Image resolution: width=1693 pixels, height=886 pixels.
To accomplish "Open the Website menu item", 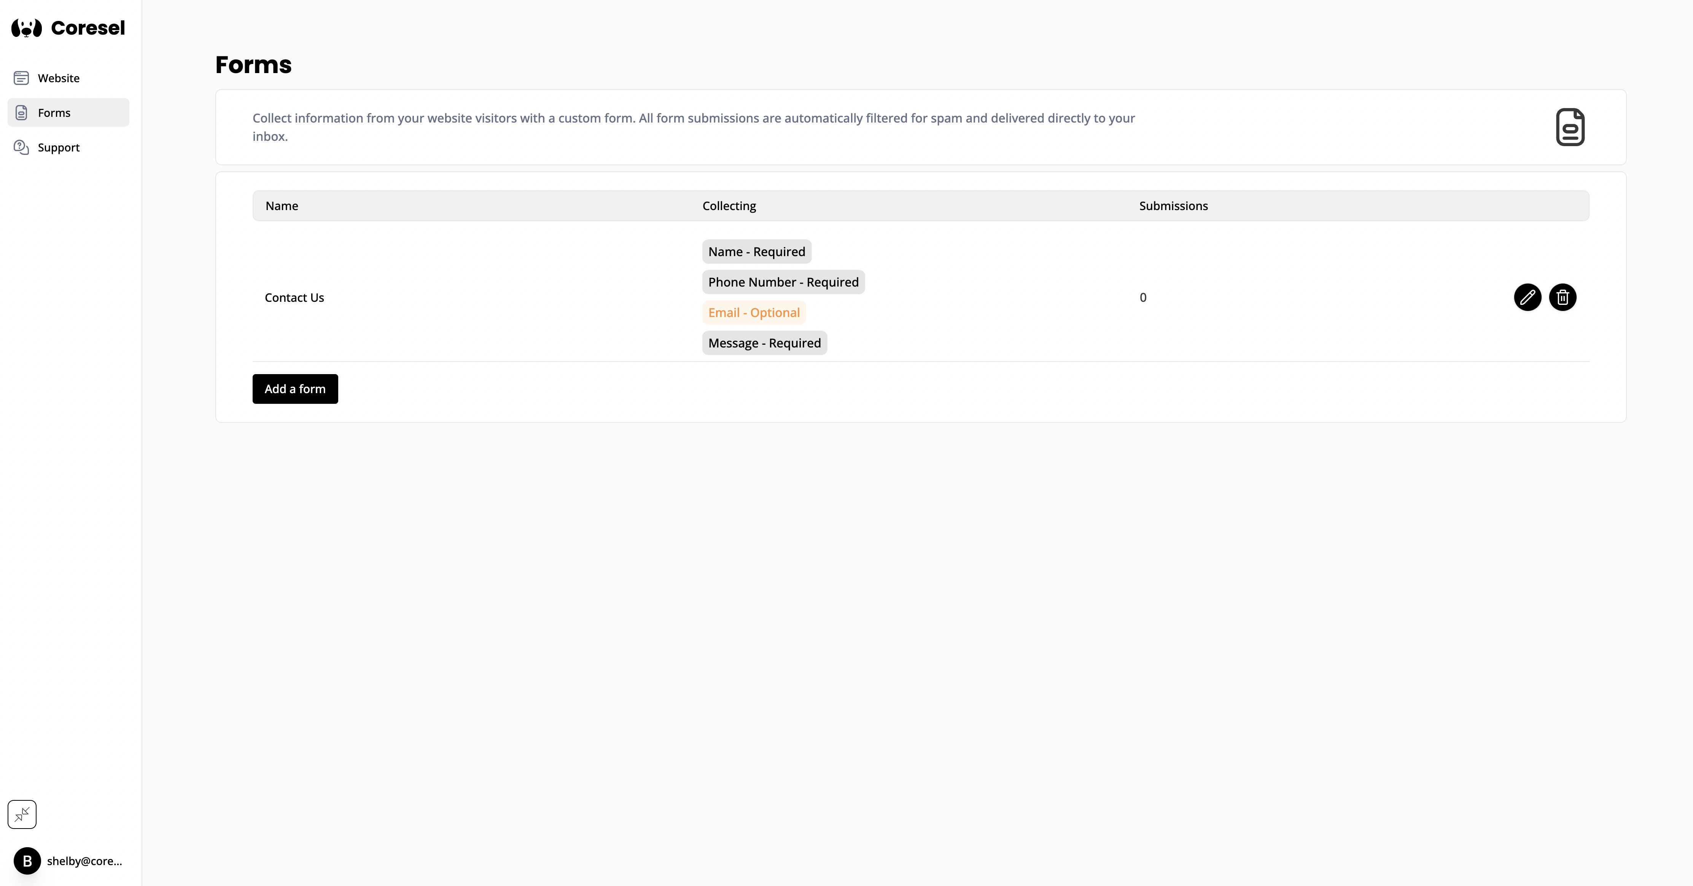I will pos(68,78).
